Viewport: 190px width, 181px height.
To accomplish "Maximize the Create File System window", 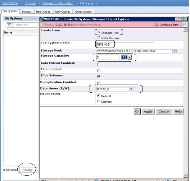I will coord(181,19).
